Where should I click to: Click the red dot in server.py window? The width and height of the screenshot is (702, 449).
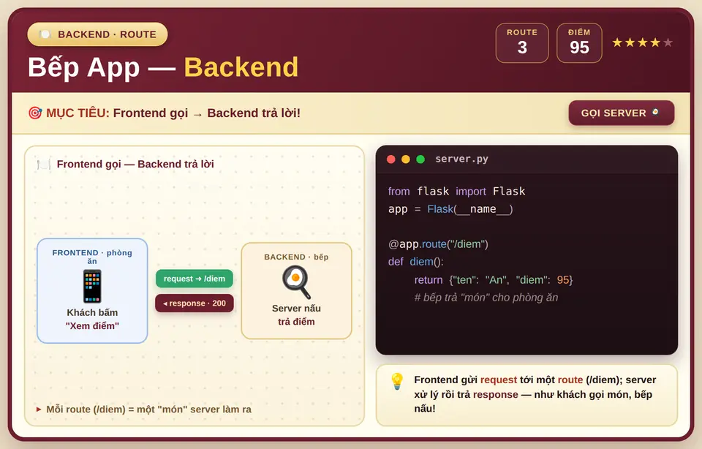click(x=390, y=159)
